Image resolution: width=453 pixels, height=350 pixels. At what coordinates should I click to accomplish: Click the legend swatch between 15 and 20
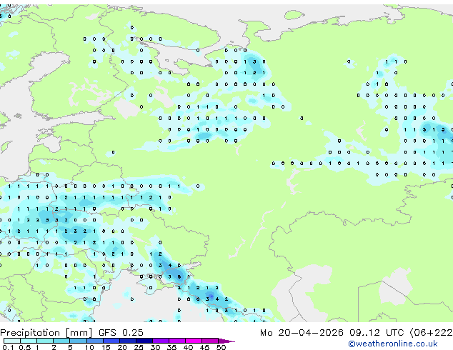point(111,341)
